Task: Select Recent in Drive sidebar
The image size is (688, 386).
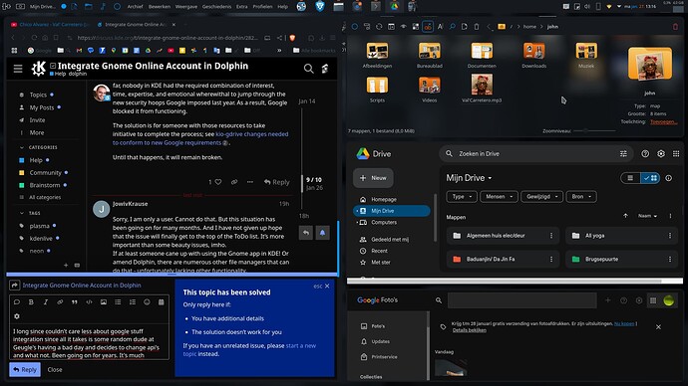Action: click(379, 251)
